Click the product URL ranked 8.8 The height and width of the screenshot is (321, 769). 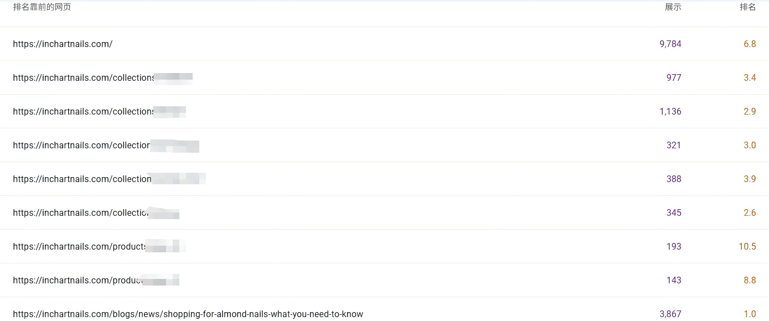(78, 280)
